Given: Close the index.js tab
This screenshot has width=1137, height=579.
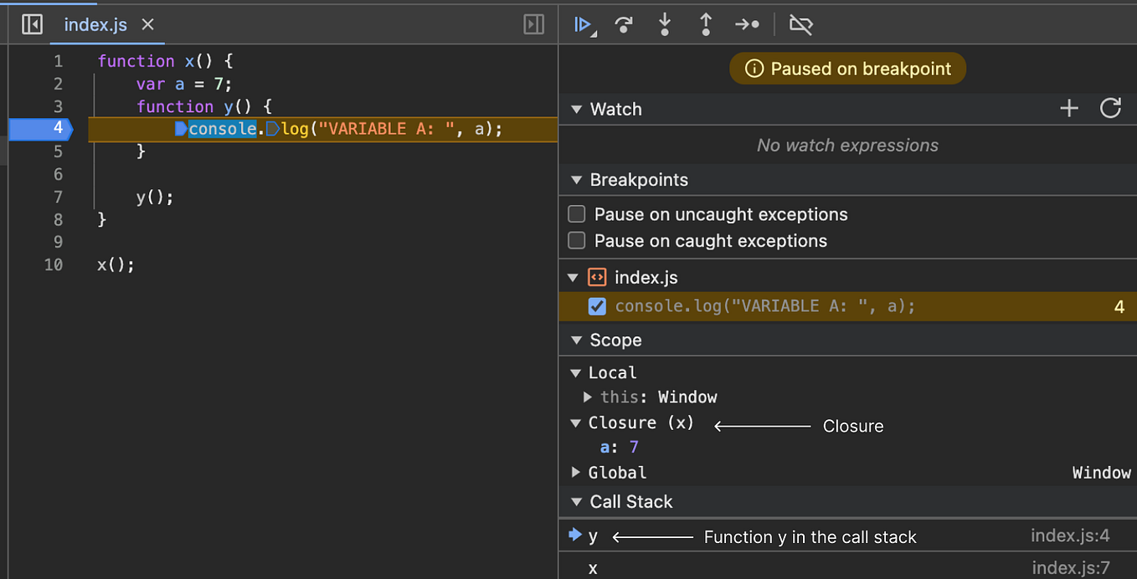Looking at the screenshot, I should coord(147,24).
